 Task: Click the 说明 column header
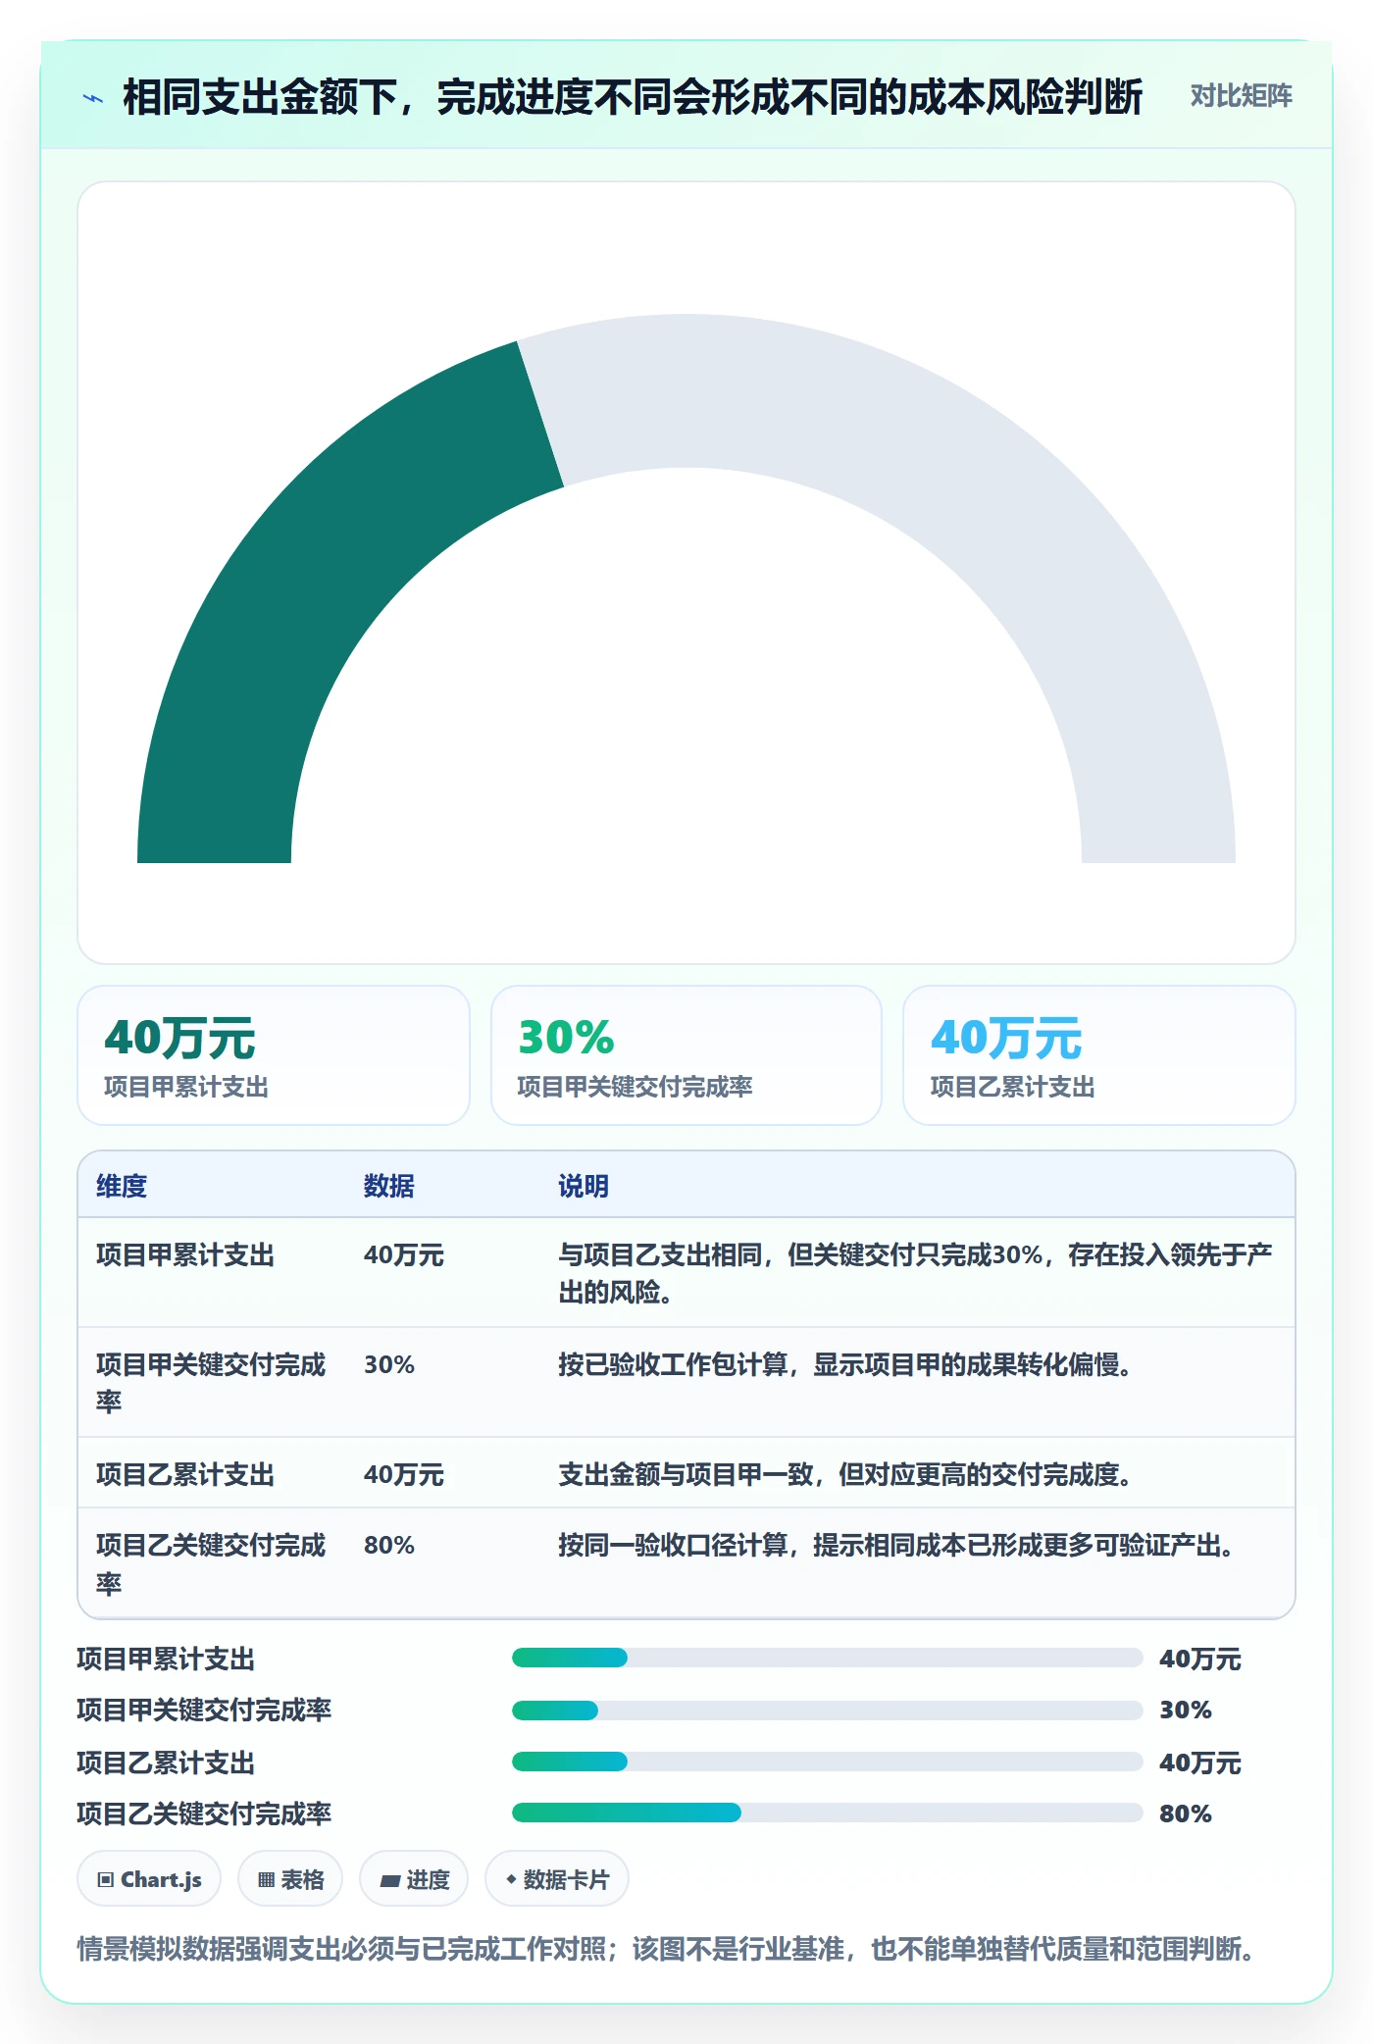pyautogui.click(x=584, y=1186)
